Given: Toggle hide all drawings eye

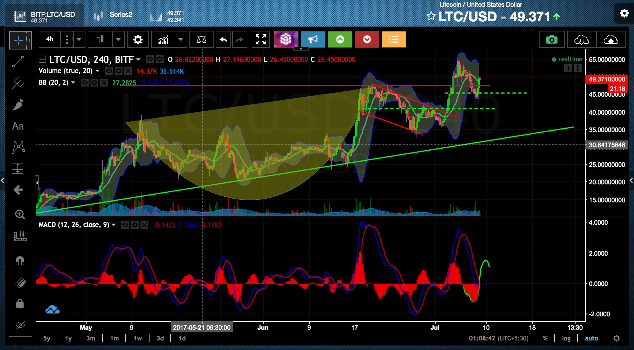Looking at the screenshot, I should (20, 325).
